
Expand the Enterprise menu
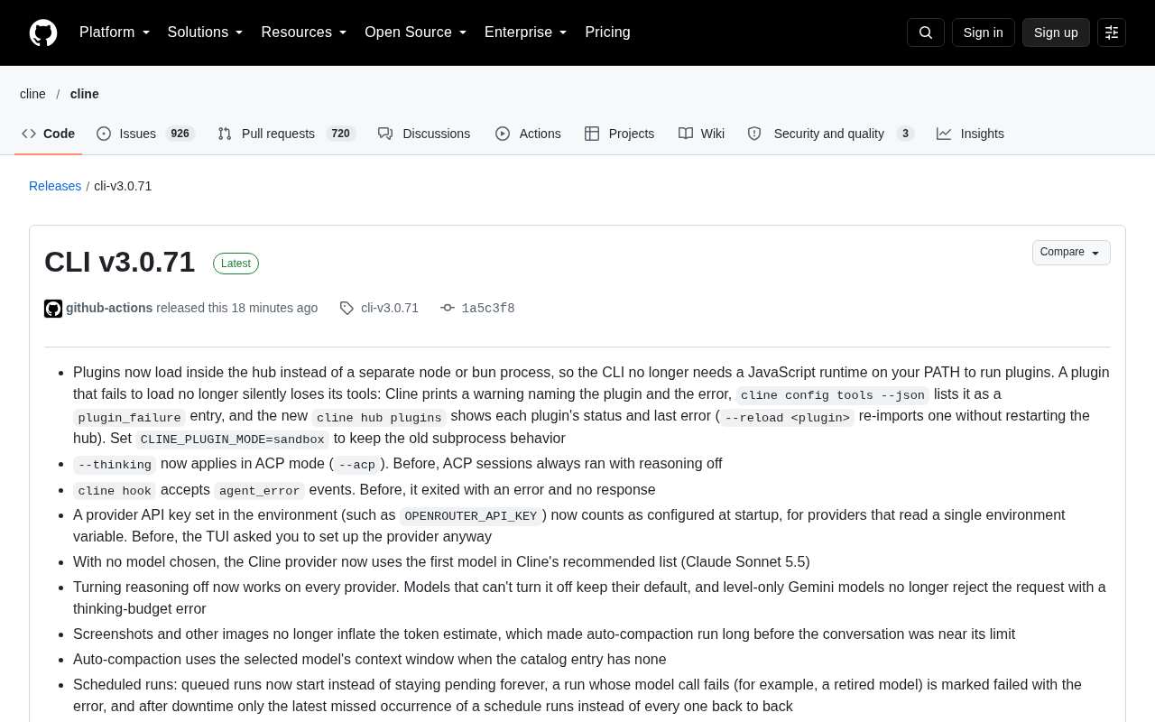pos(526,32)
